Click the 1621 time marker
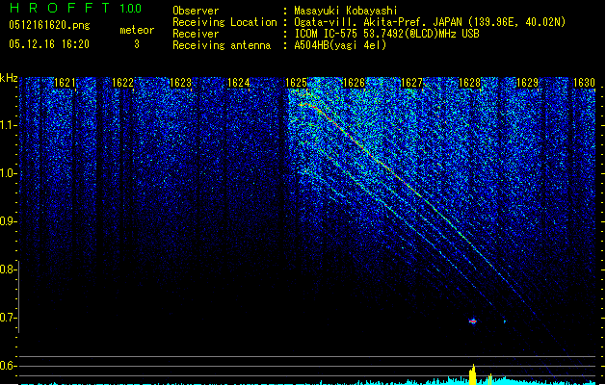Screen dimensions: 606x385 [65, 83]
